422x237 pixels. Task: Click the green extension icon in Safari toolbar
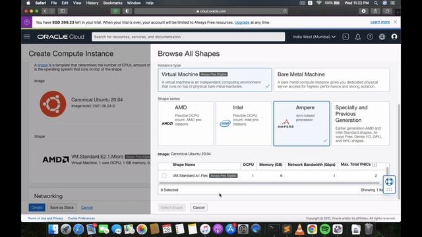(x=115, y=11)
